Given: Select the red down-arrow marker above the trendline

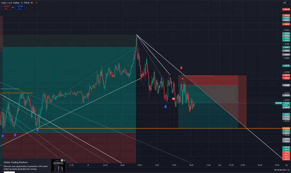Looking at the screenshot, I should 181,68.
